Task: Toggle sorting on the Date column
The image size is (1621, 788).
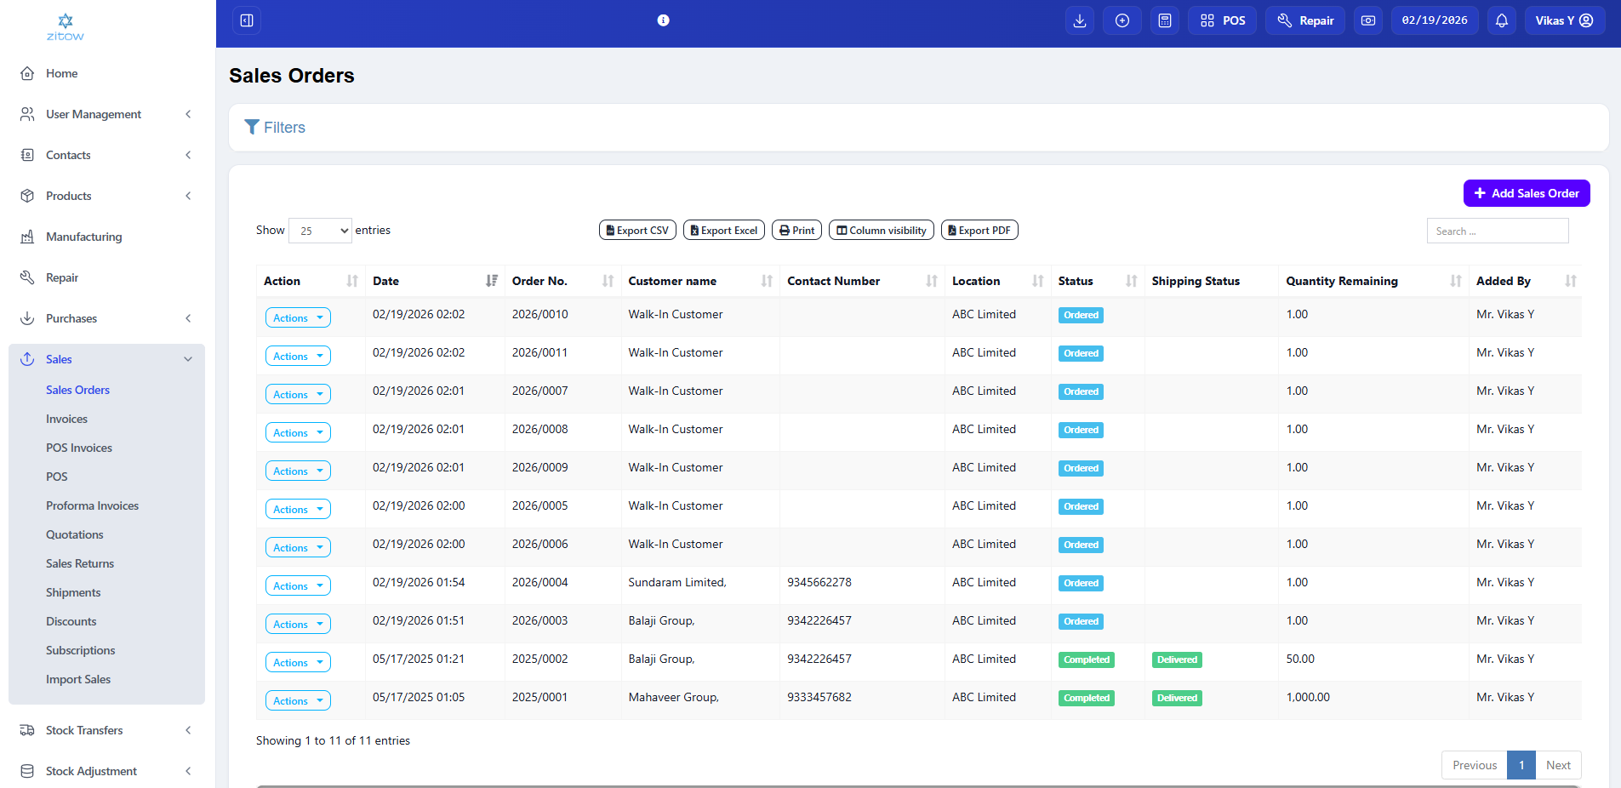Action: pos(491,281)
